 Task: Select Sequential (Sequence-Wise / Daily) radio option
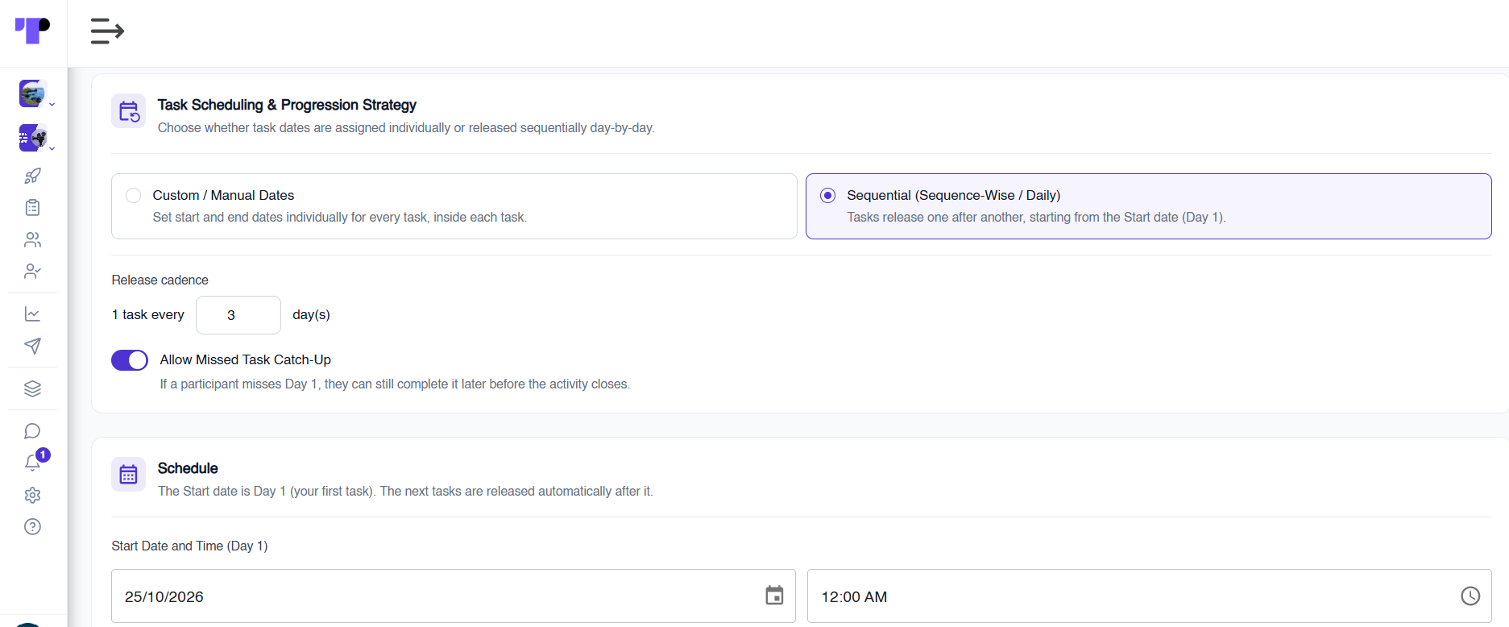point(827,195)
